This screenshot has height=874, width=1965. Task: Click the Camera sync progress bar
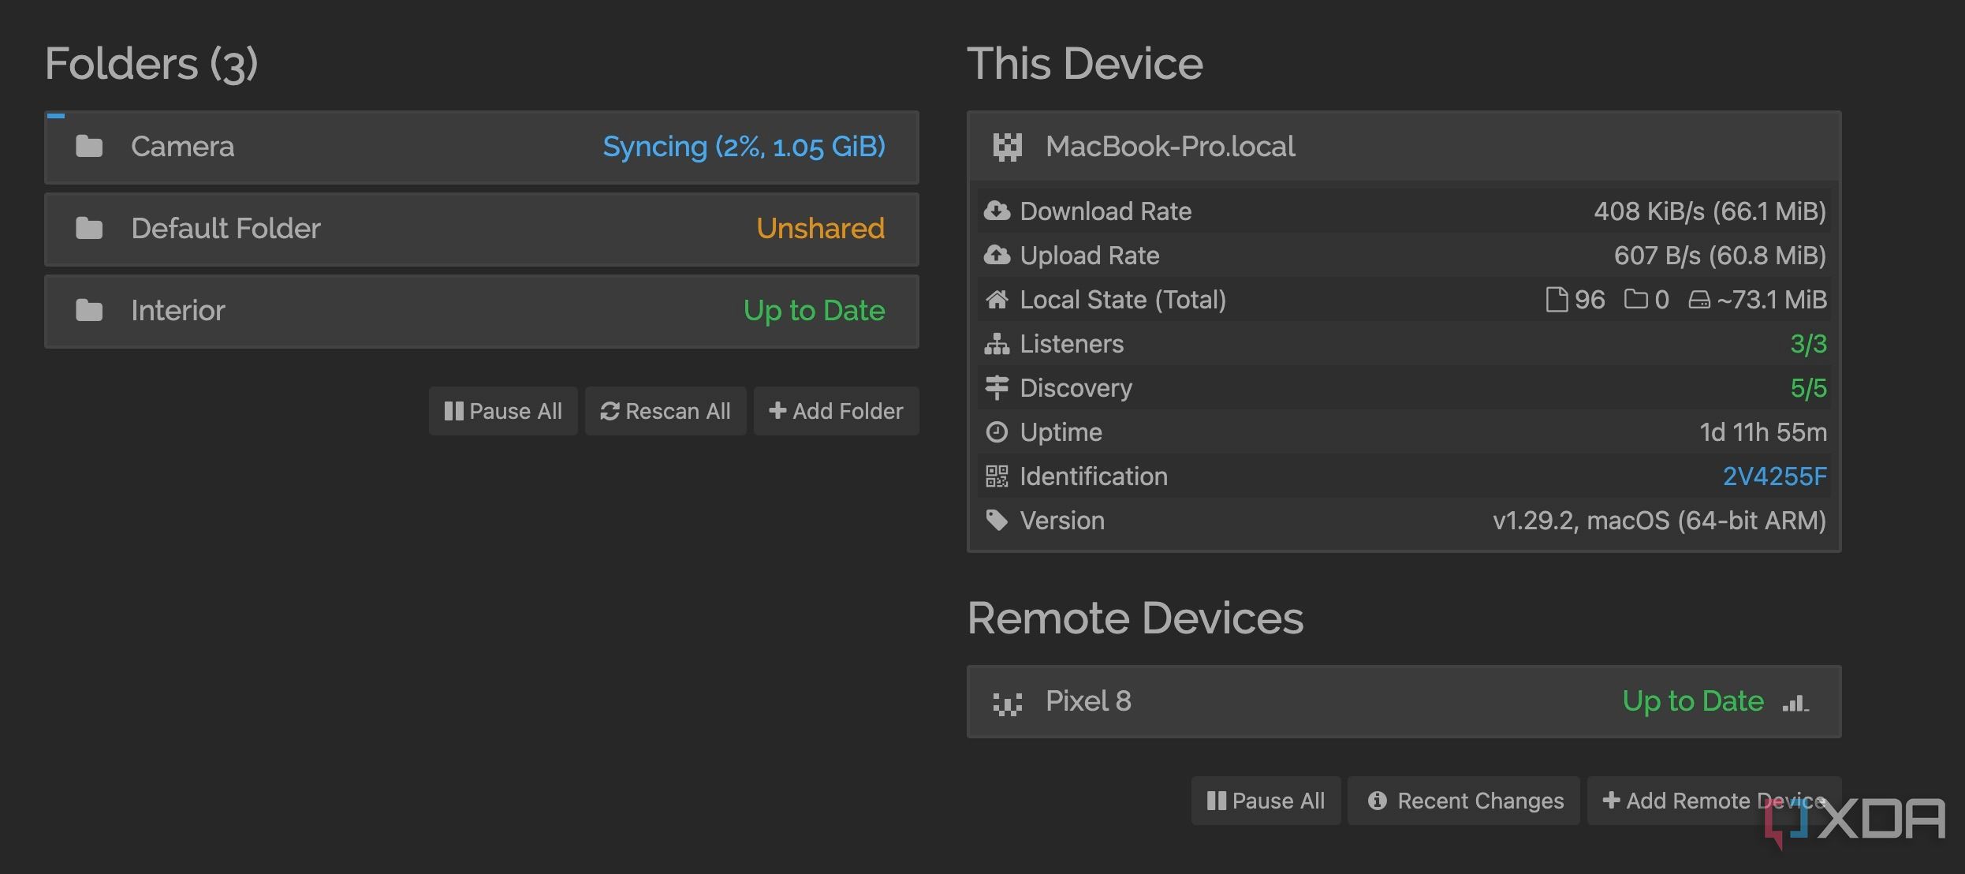pos(56,116)
